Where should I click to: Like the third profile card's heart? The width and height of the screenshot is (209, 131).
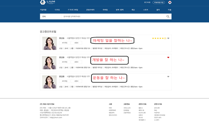pos(168,77)
